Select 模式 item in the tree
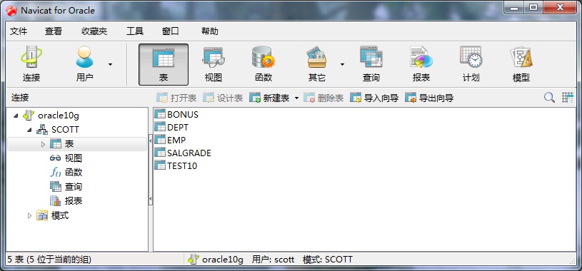 52,215
